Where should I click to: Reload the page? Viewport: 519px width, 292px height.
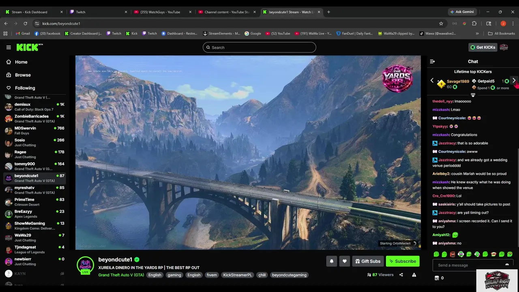pos(25,24)
